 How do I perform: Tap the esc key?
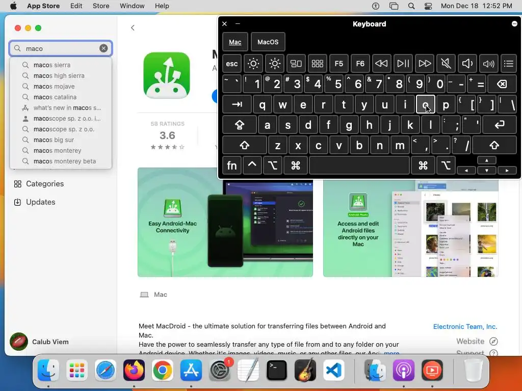click(x=232, y=64)
